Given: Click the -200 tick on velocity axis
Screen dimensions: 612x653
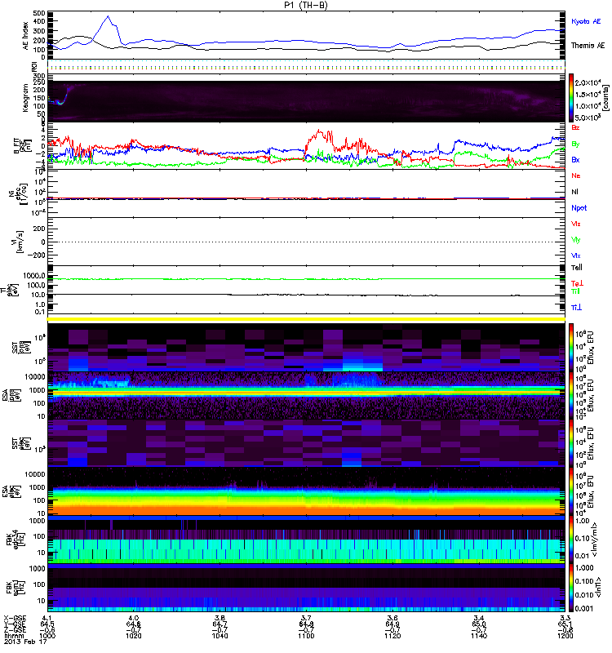Looking at the screenshot, I should [x=37, y=255].
